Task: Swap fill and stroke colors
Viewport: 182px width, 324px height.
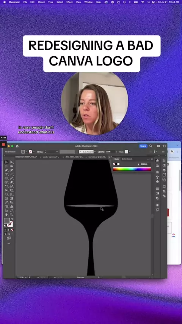Action: (12, 219)
